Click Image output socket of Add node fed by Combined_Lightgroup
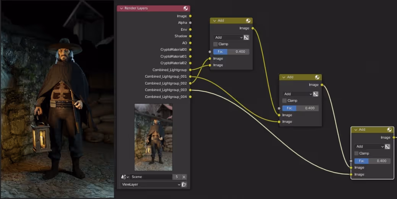This screenshot has width=397, height=199. pos(253,28)
